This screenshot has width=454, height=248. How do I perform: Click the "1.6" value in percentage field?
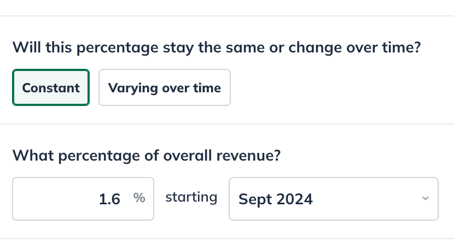[109, 199]
